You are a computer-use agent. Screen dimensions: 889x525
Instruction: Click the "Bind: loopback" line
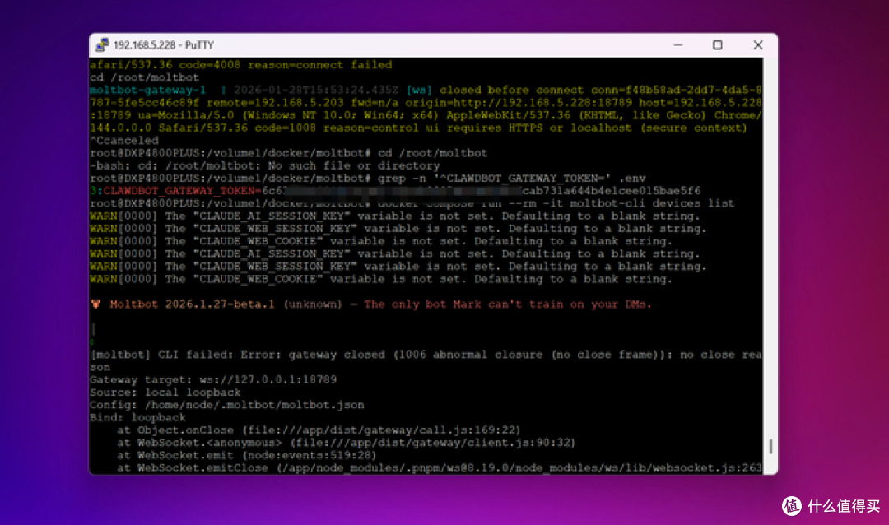(x=137, y=417)
